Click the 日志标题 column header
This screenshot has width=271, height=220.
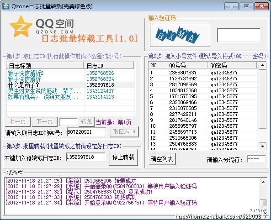45,66
